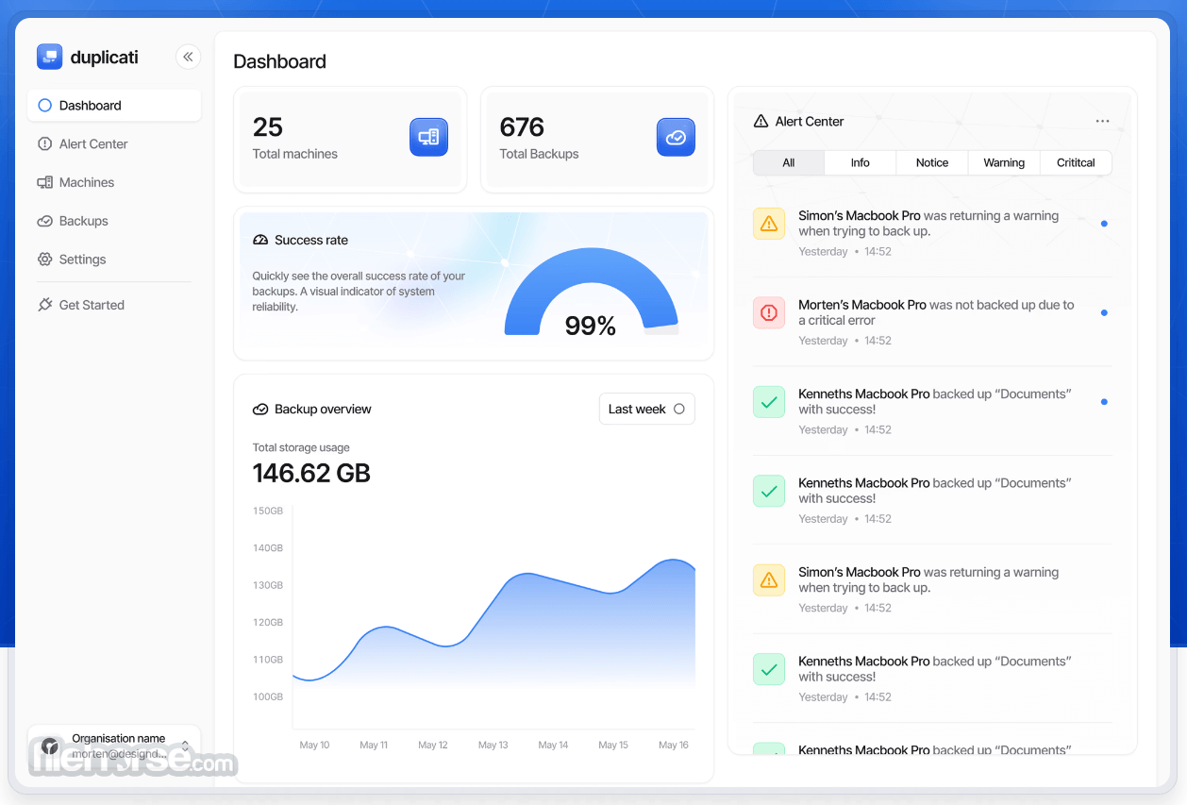Click the Total storage usage label

(x=301, y=447)
